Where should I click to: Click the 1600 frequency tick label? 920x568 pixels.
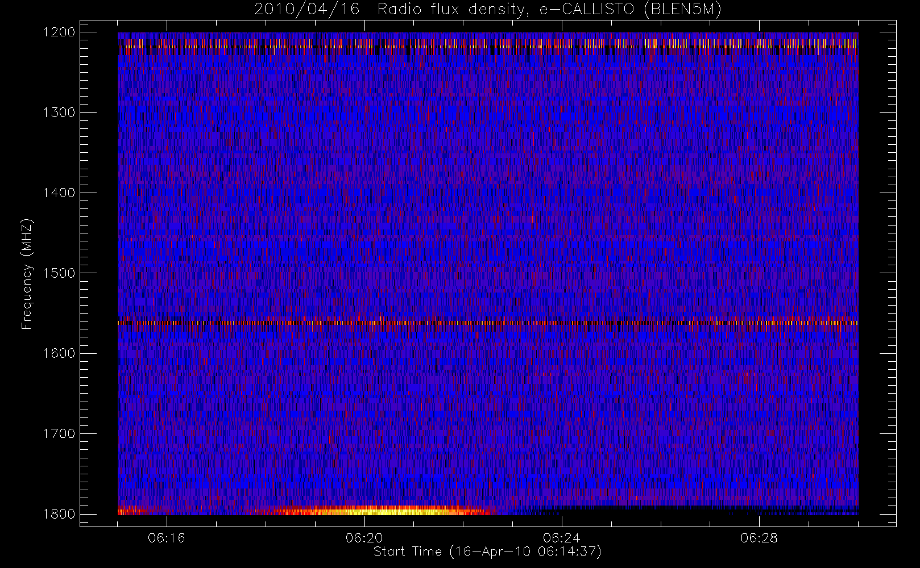click(59, 353)
